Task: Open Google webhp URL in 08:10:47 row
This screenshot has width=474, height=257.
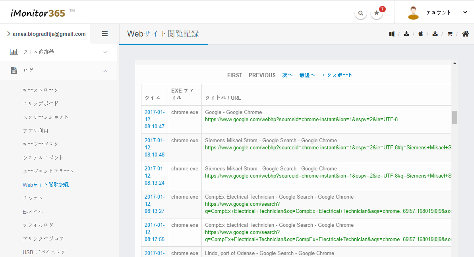Action: coord(302,120)
